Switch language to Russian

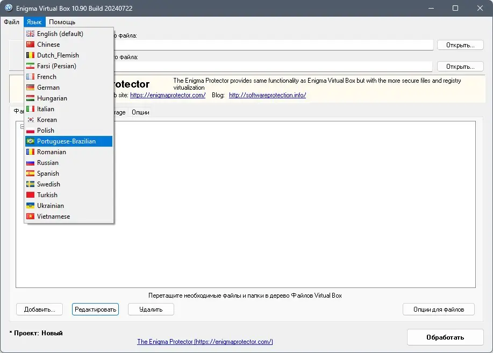tap(68, 162)
